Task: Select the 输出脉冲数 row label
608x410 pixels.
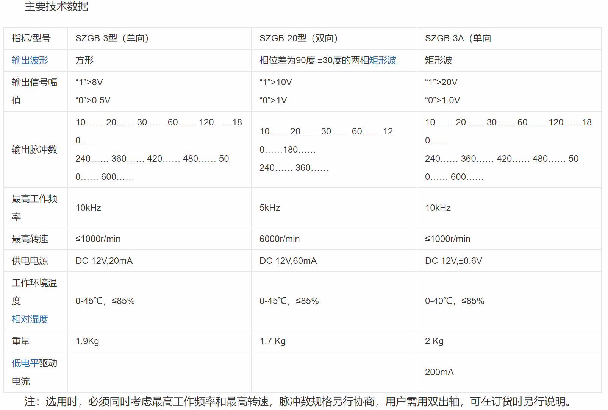Action: click(35, 150)
